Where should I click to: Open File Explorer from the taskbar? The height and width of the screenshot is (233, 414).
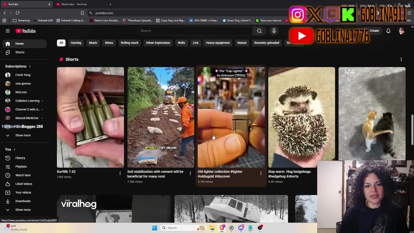pyautogui.click(x=212, y=228)
